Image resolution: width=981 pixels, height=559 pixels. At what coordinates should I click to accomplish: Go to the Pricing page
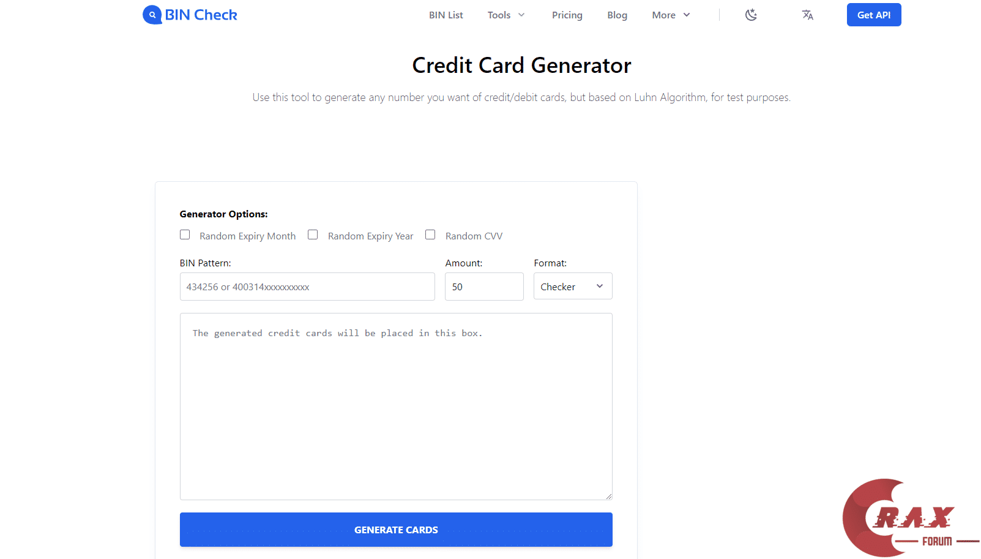point(567,15)
